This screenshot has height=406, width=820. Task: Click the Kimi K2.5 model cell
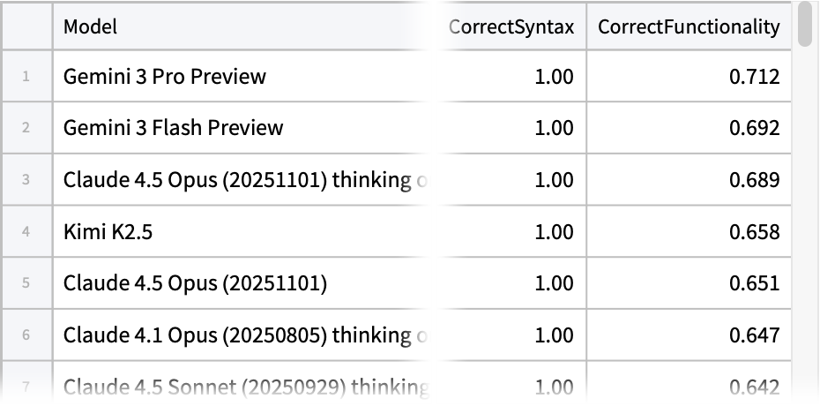click(x=242, y=232)
